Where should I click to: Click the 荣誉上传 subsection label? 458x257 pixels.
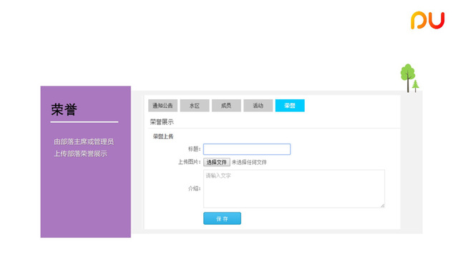pyautogui.click(x=163, y=136)
